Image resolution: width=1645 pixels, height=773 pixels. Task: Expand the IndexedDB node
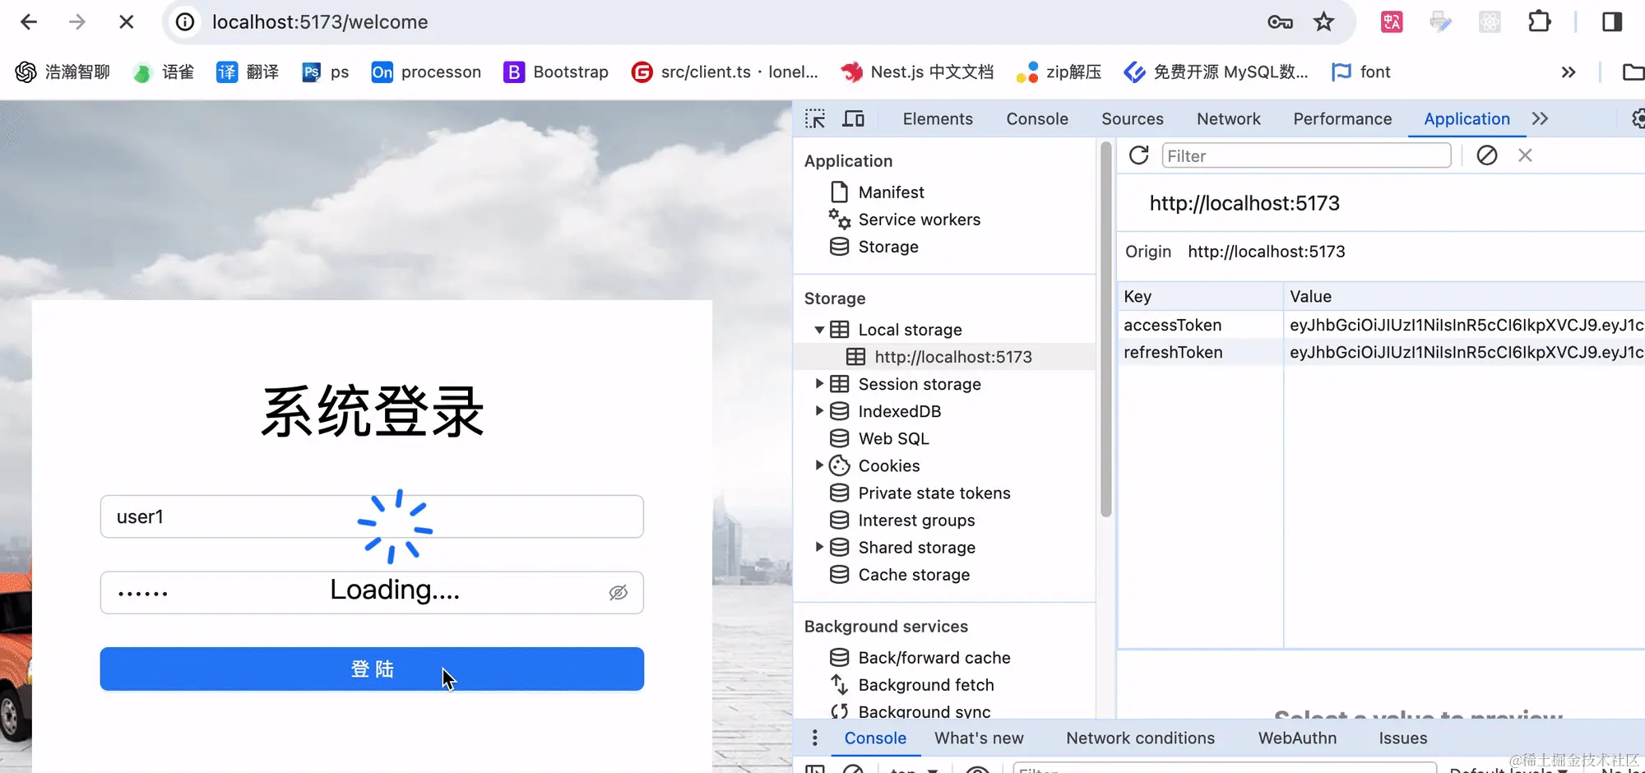click(x=819, y=411)
